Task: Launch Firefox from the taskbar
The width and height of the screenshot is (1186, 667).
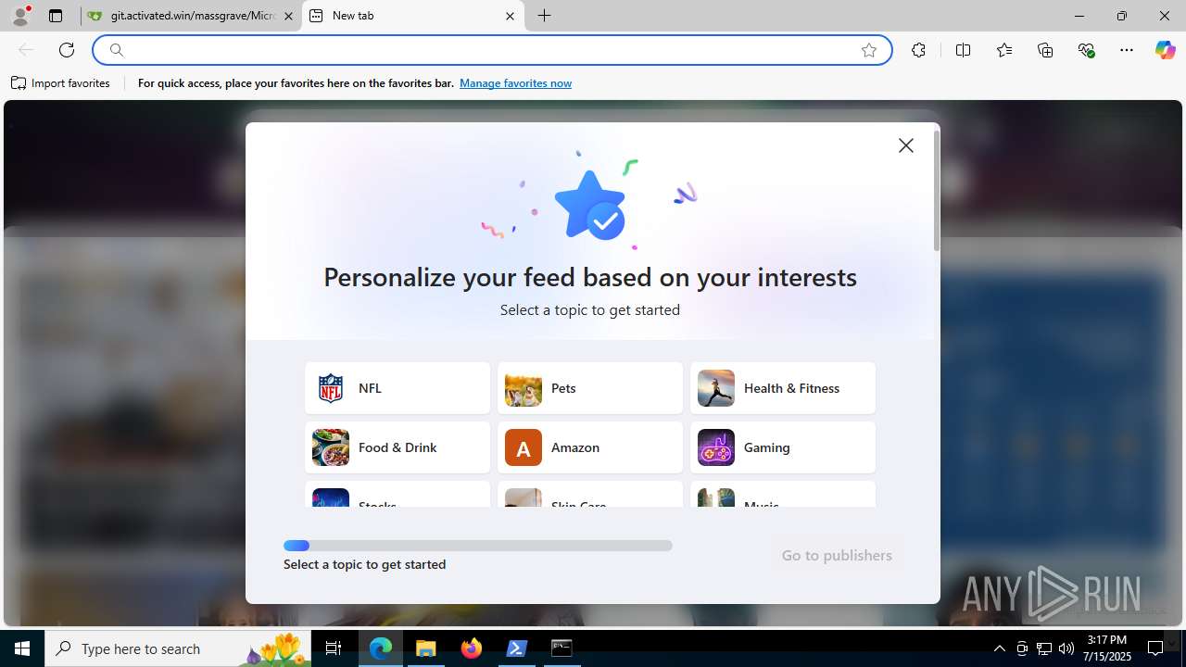Action: click(x=472, y=648)
